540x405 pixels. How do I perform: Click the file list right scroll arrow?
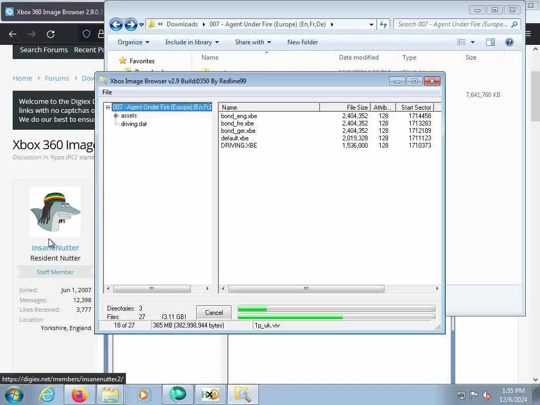coord(437,288)
